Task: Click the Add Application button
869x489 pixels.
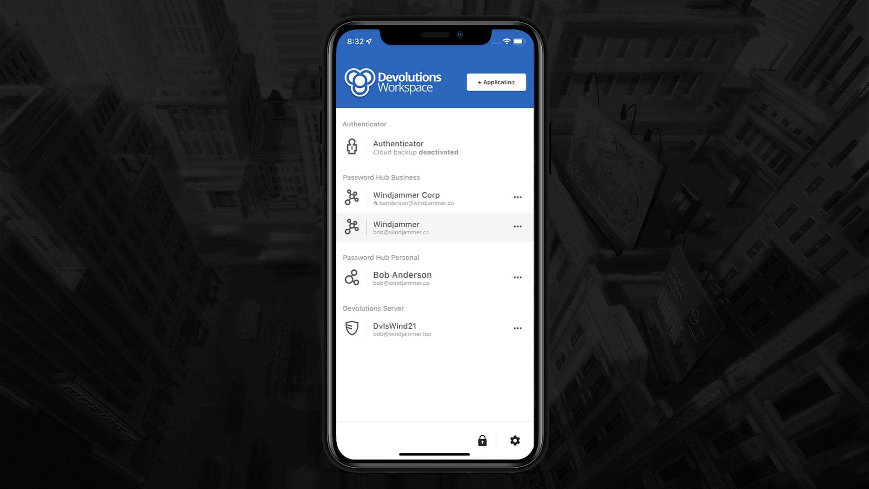Action: 496,82
